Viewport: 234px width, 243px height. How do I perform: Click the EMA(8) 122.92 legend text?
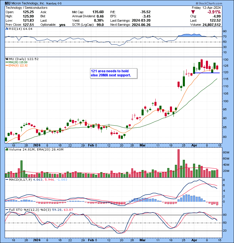click(x=18, y=65)
